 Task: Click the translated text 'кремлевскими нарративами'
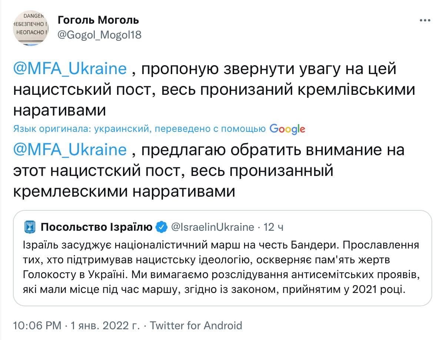[124, 191]
